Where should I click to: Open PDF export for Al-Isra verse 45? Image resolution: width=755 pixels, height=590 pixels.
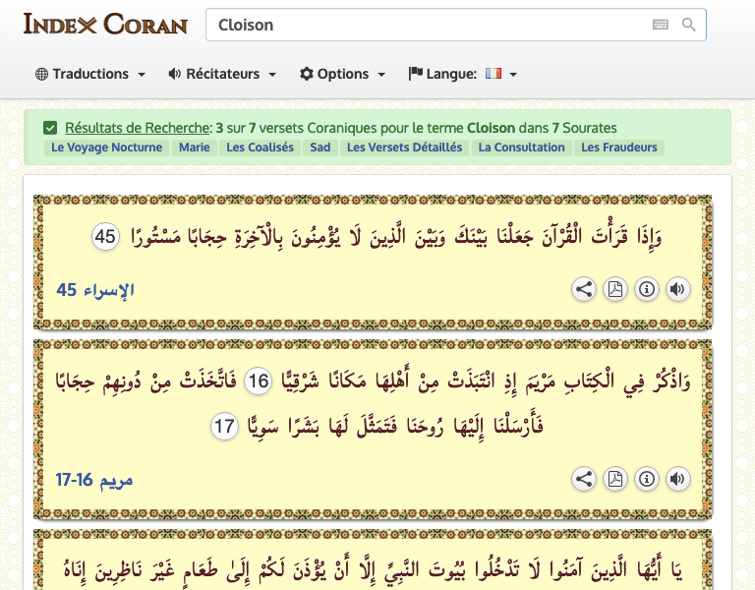pyautogui.click(x=615, y=289)
